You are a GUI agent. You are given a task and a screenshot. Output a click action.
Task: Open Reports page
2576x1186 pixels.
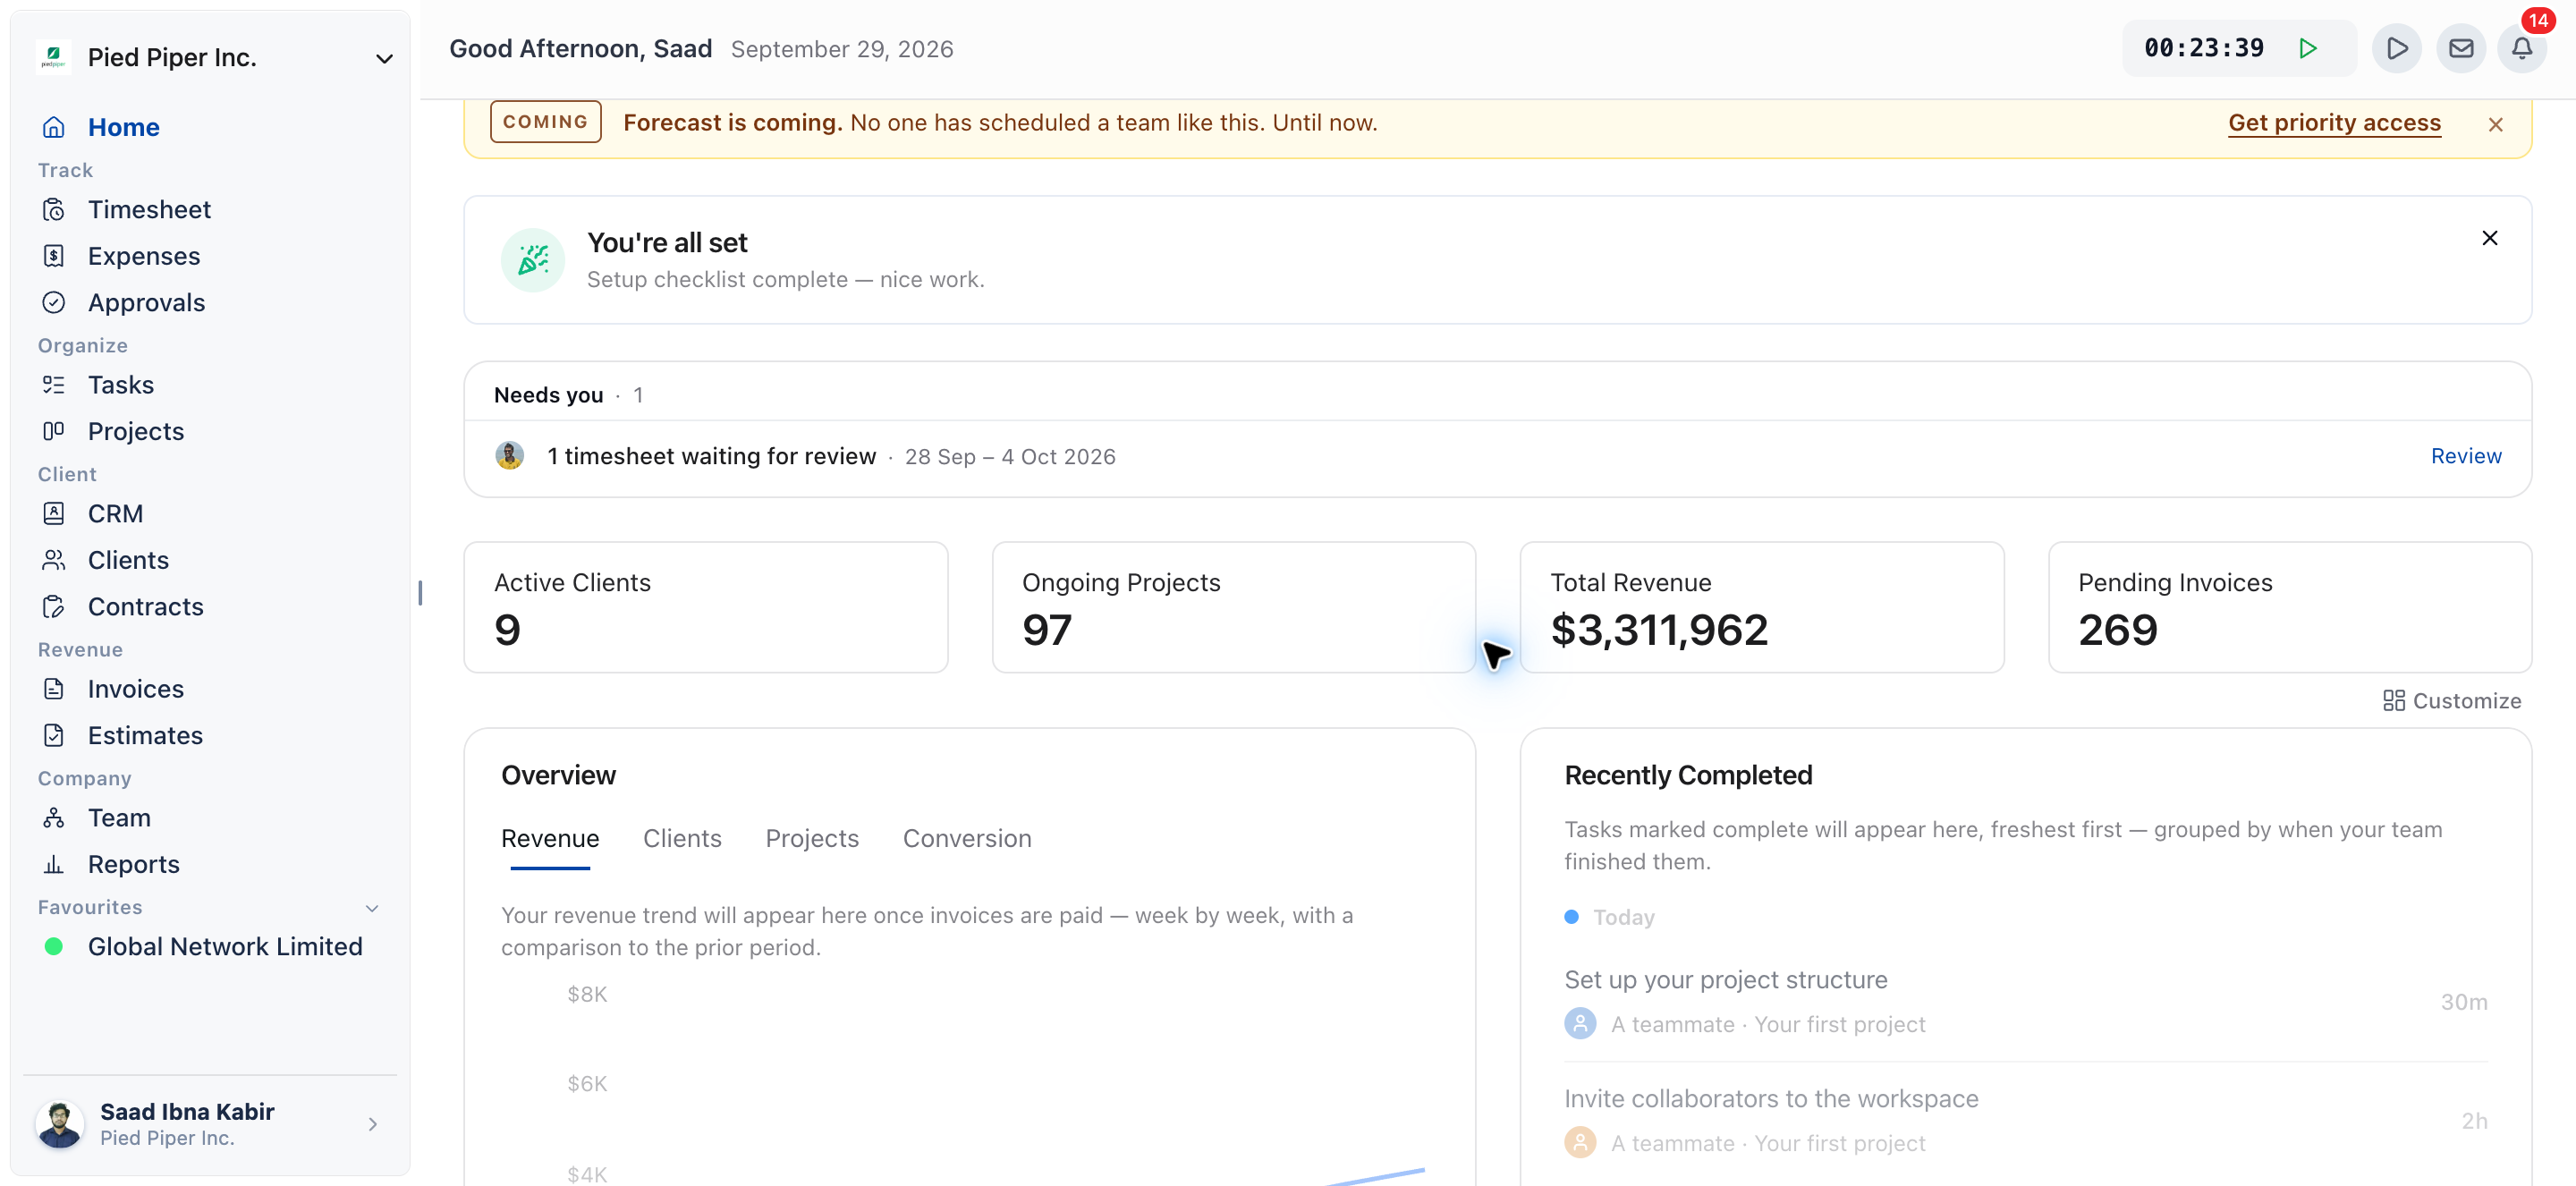coord(133,864)
